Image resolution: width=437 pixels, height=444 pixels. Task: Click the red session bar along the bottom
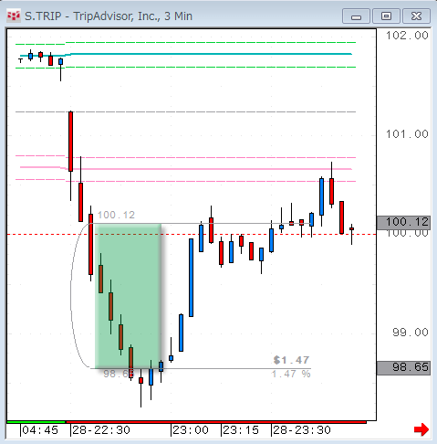(216, 422)
